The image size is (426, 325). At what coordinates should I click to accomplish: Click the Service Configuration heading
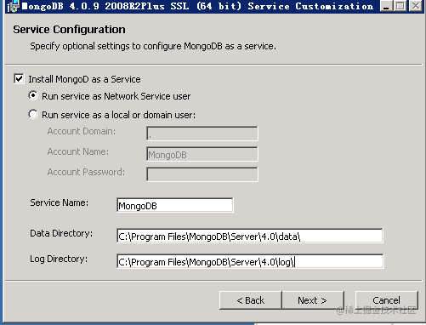coord(69,30)
